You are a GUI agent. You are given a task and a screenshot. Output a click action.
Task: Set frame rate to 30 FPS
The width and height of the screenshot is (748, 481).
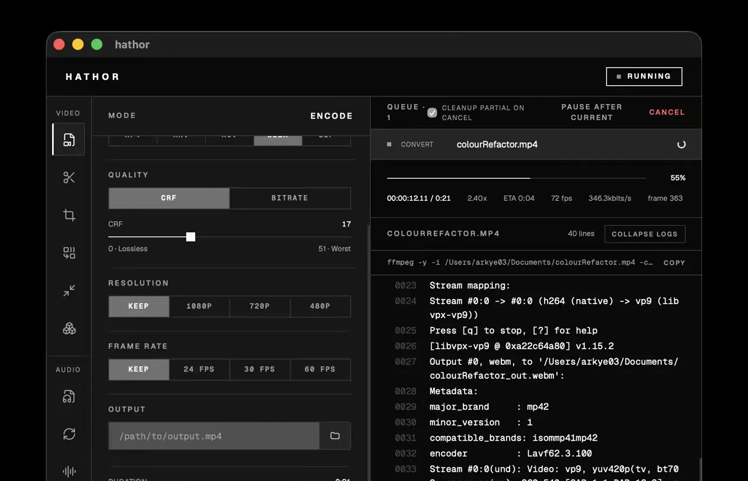[x=259, y=369]
